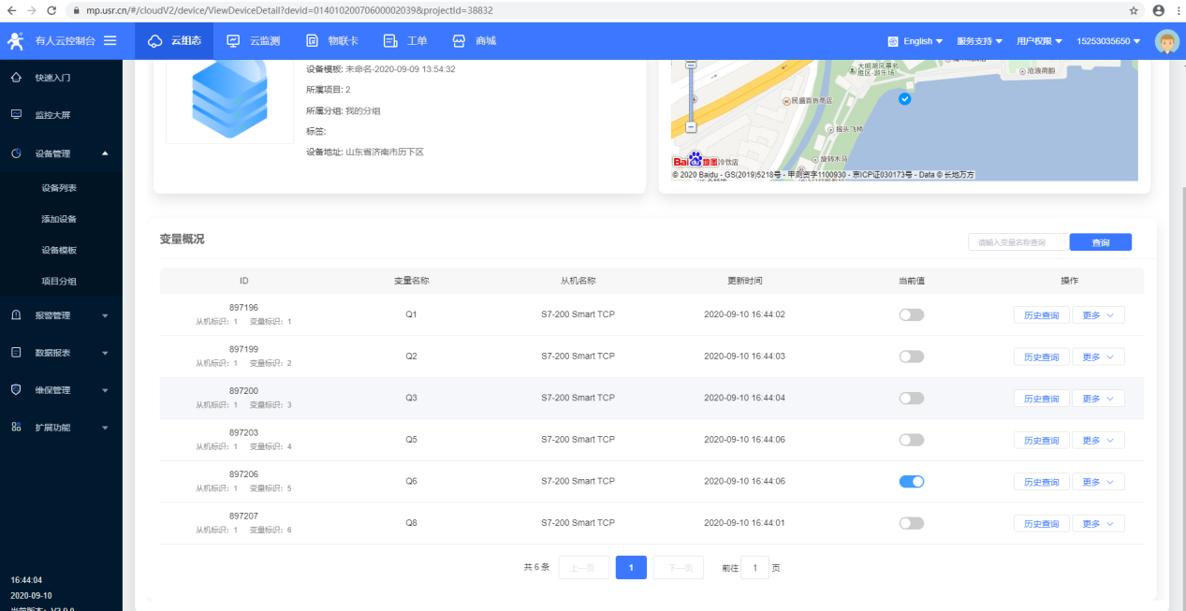Click 历史查询 for variable Q3
This screenshot has height=611, width=1186.
1041,399
